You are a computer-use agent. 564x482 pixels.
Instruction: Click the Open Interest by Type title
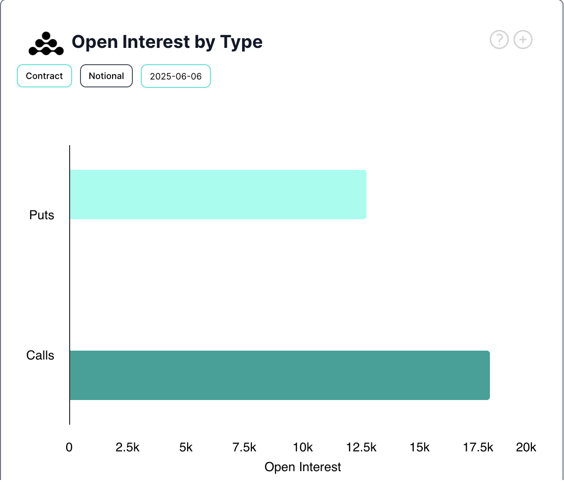coord(167,42)
